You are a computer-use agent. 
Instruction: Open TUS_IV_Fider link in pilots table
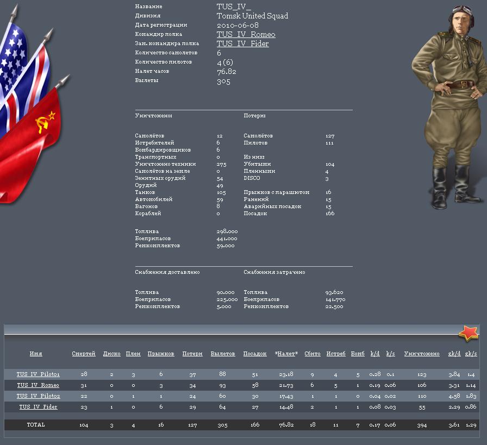coord(38,407)
